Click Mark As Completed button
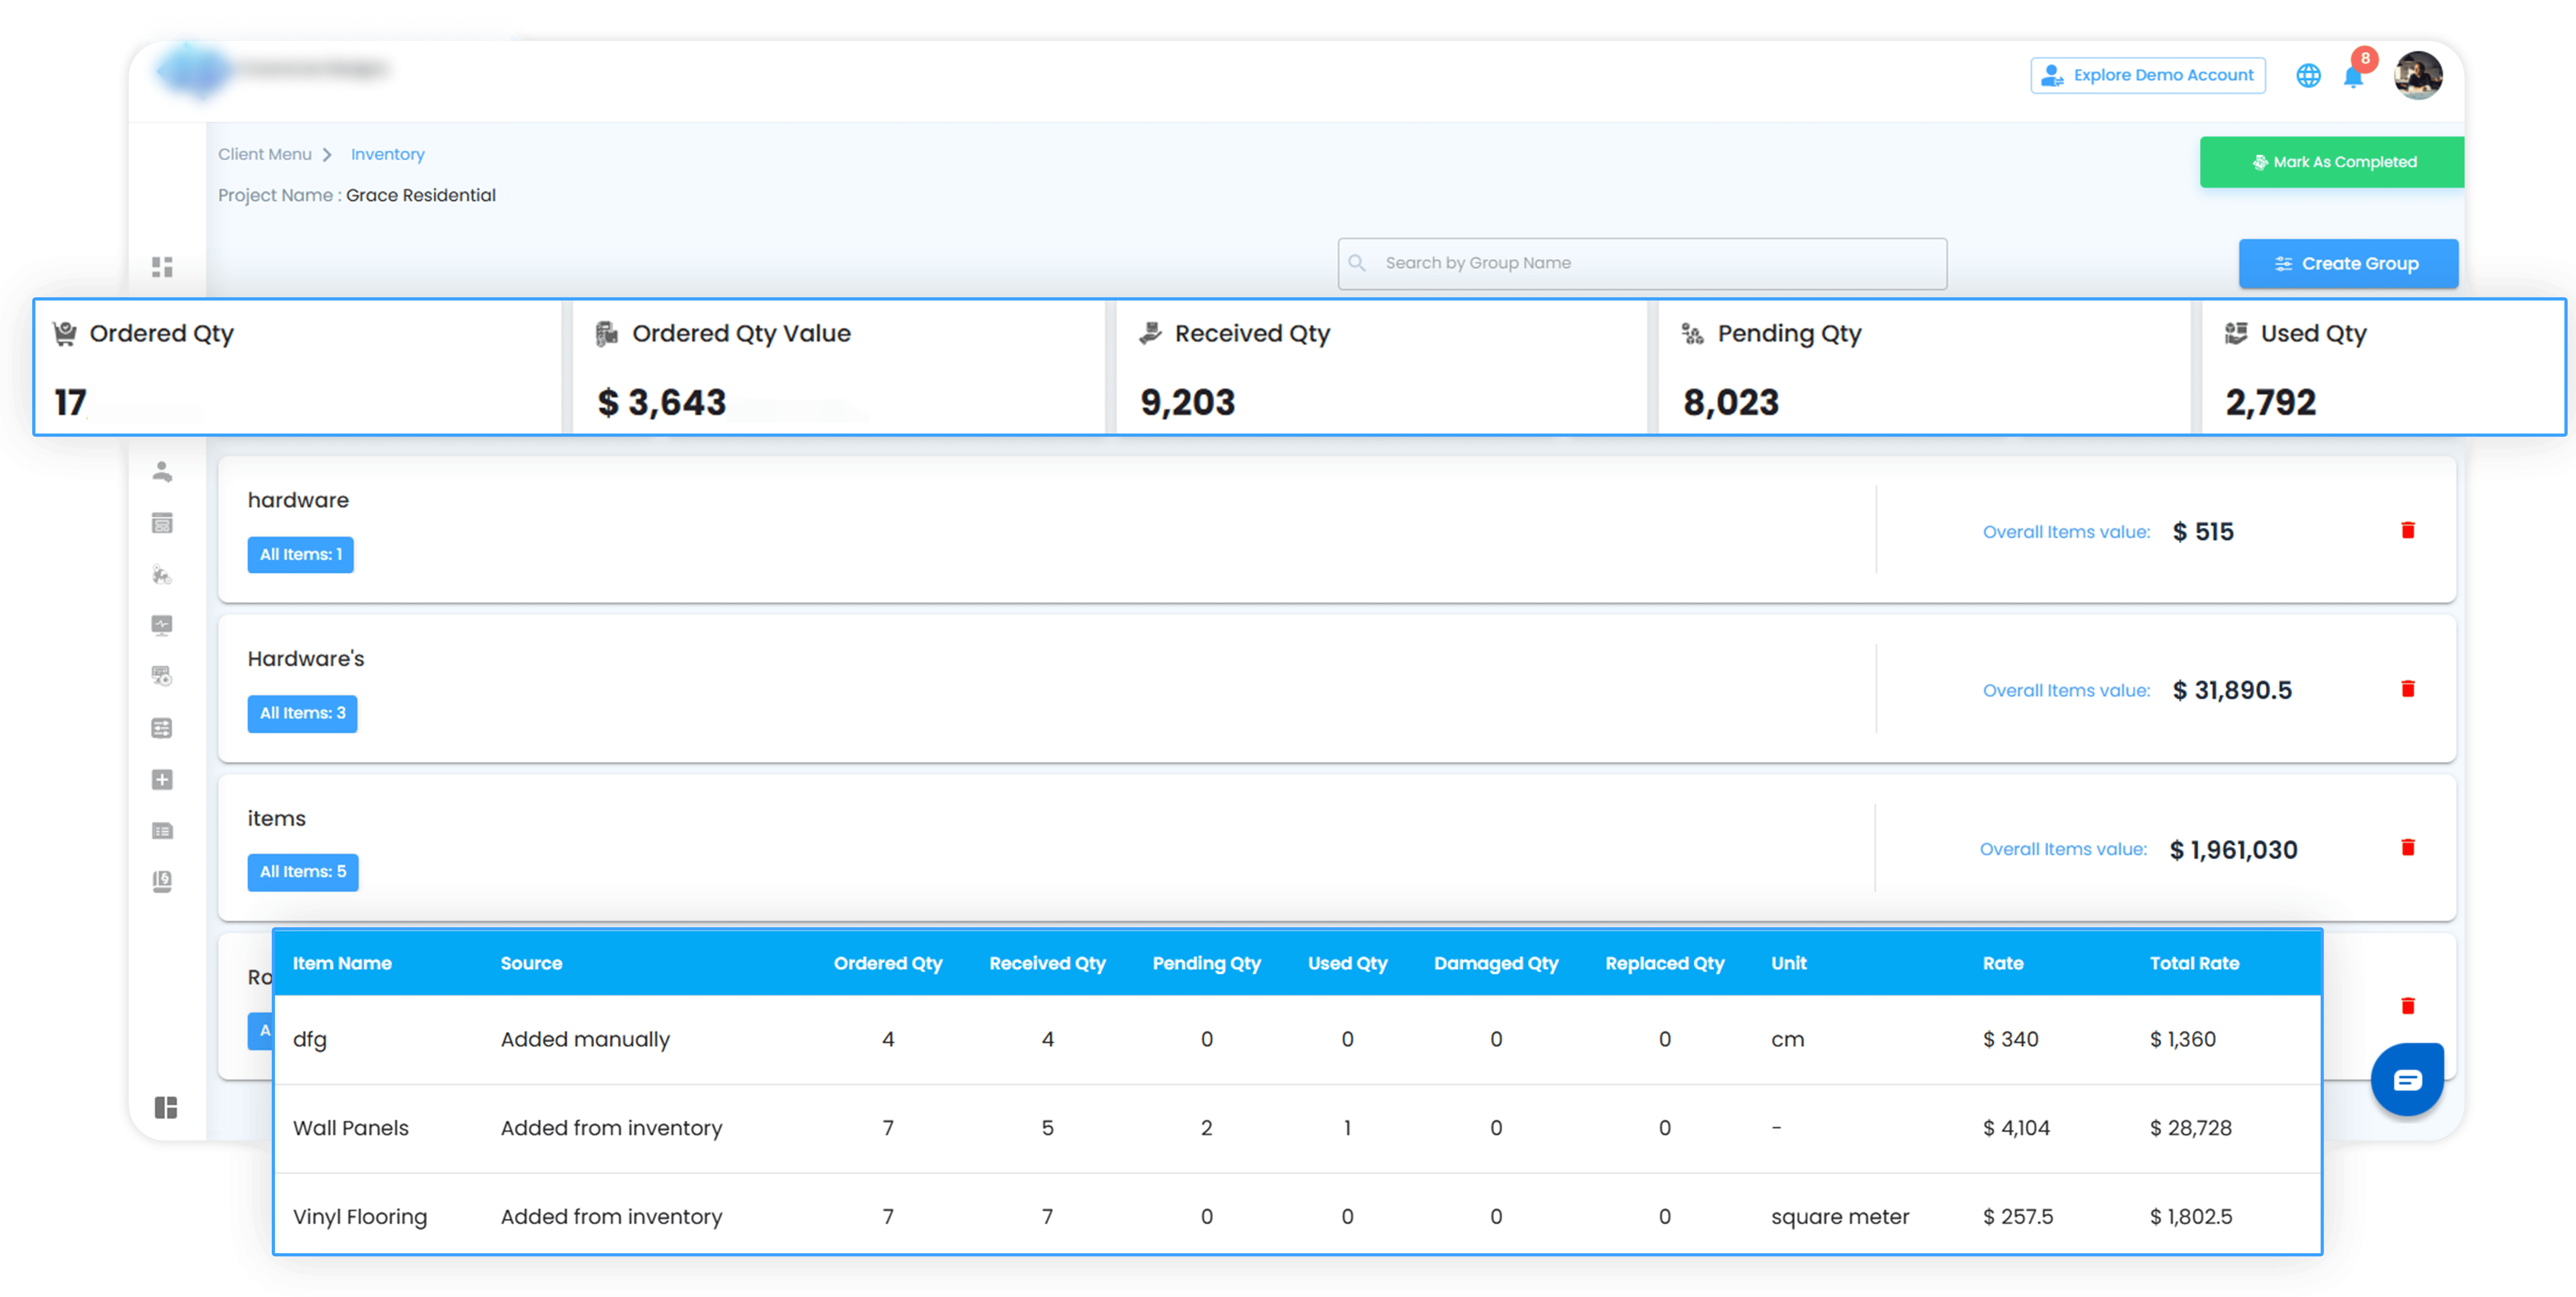 coord(2332,162)
